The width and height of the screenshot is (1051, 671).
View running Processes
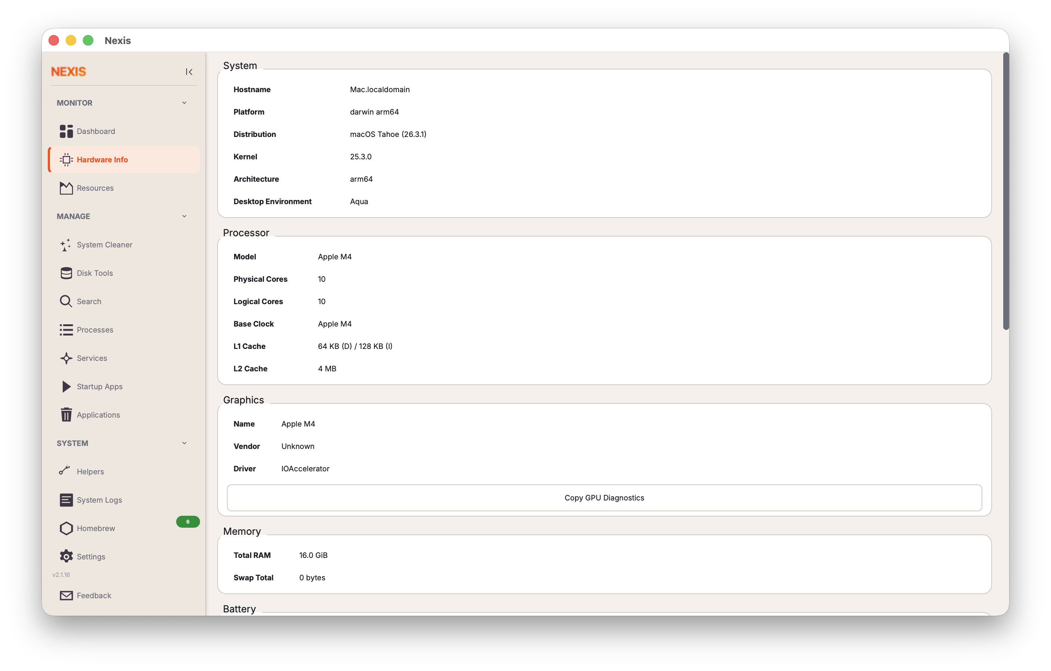pyautogui.click(x=95, y=330)
